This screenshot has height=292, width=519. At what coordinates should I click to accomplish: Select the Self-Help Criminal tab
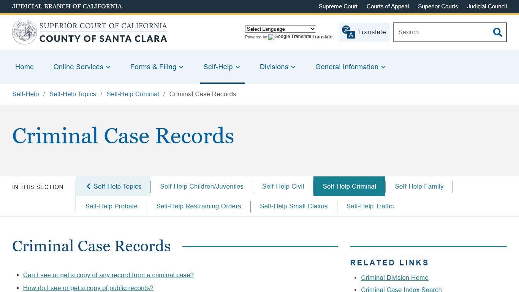point(349,186)
